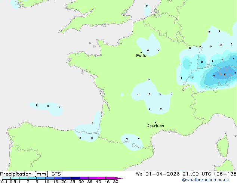This screenshot has width=237, height=183.
Task: Click the precipitation value '4' on the map
Action: coord(234,59)
